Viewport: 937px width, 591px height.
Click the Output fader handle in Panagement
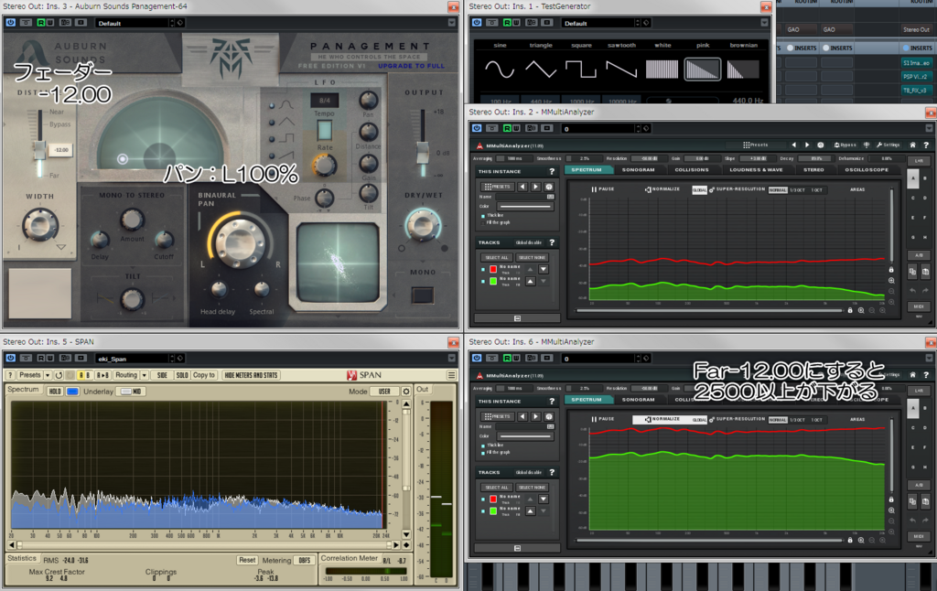tap(423, 151)
